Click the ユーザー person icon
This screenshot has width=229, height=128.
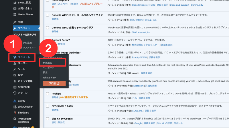(x=15, y=63)
